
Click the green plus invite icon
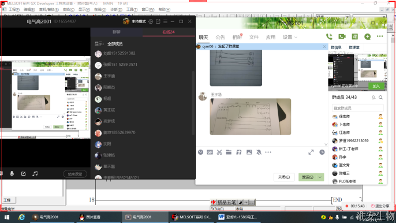pyautogui.click(x=368, y=36)
